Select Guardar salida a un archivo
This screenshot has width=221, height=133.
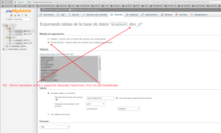click(x=48, y=93)
